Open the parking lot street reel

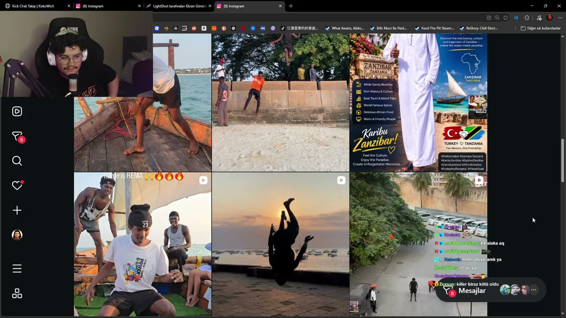click(x=418, y=244)
